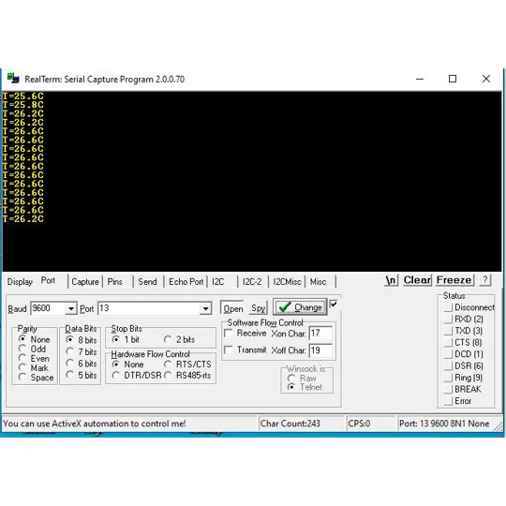The height and width of the screenshot is (506, 506).
Task: Clear the terminal display
Action: [417, 280]
